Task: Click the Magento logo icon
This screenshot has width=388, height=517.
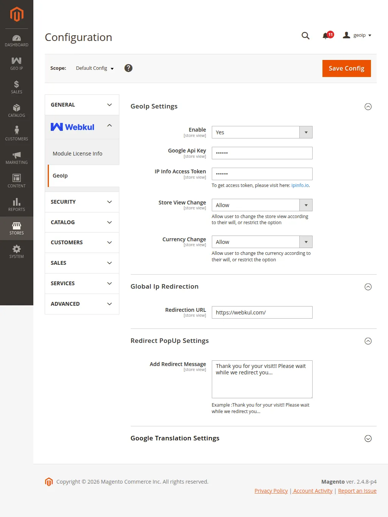Action: (17, 14)
